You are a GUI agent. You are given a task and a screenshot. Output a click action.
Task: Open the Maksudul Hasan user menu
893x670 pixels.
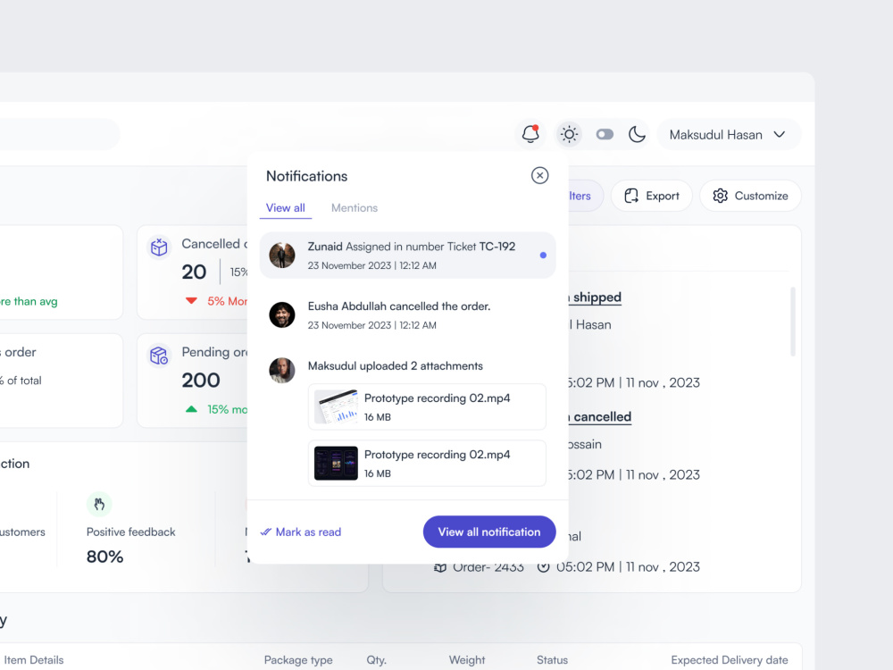coord(729,135)
